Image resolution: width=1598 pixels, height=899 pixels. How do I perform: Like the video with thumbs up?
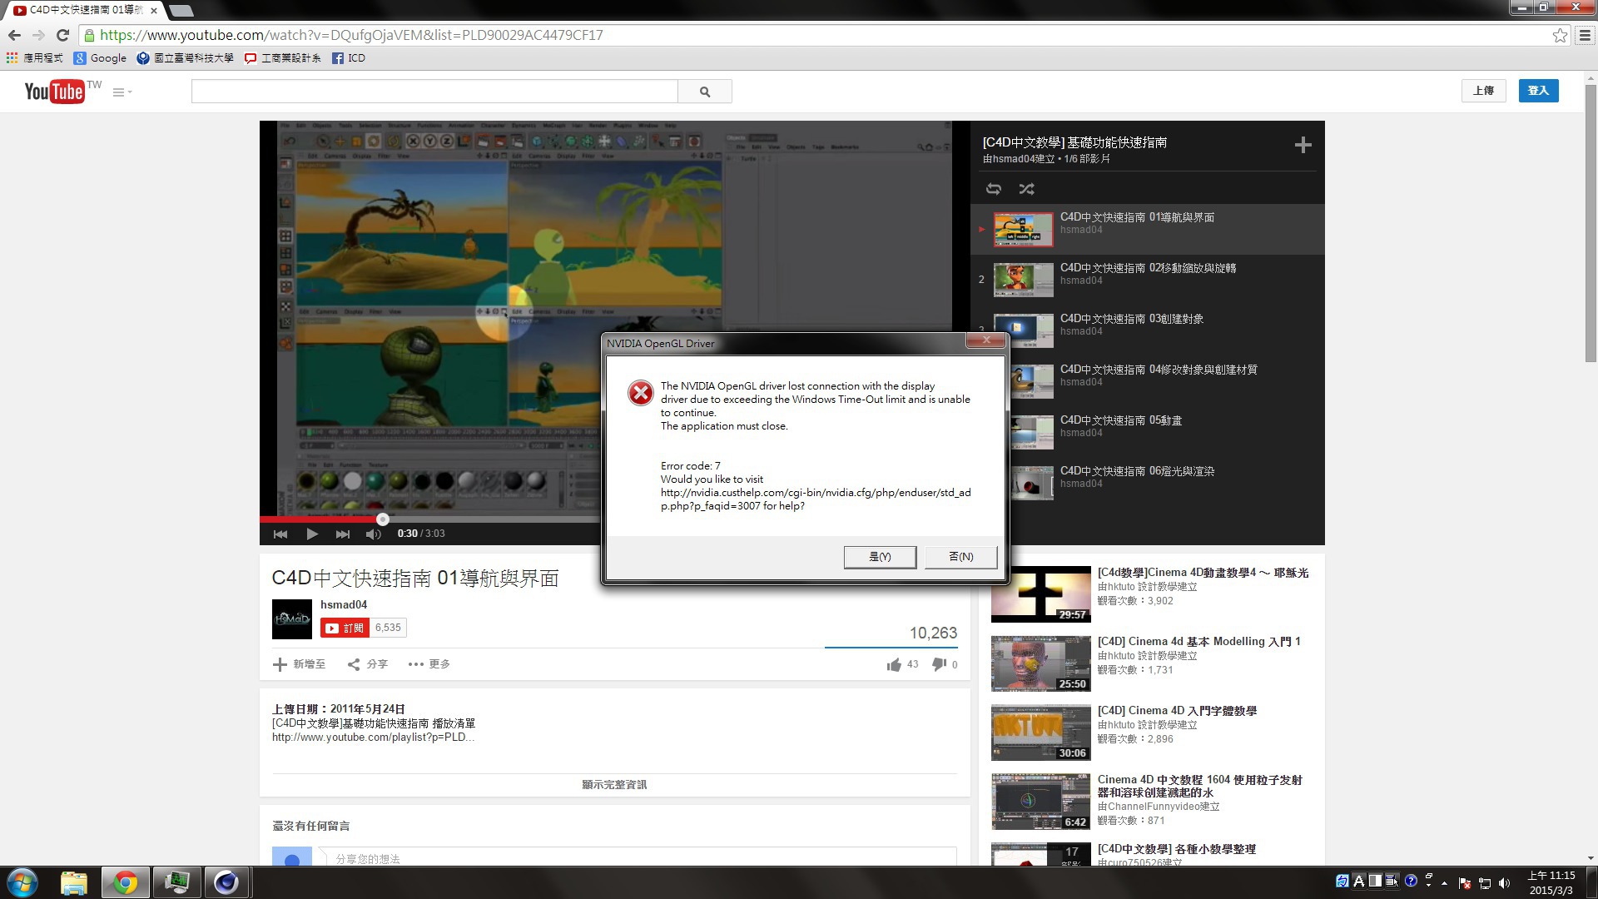point(894,664)
